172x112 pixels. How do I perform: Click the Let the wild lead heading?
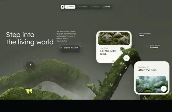pos(108,52)
